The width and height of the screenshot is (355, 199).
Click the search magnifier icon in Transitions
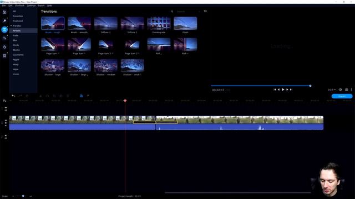point(172,12)
